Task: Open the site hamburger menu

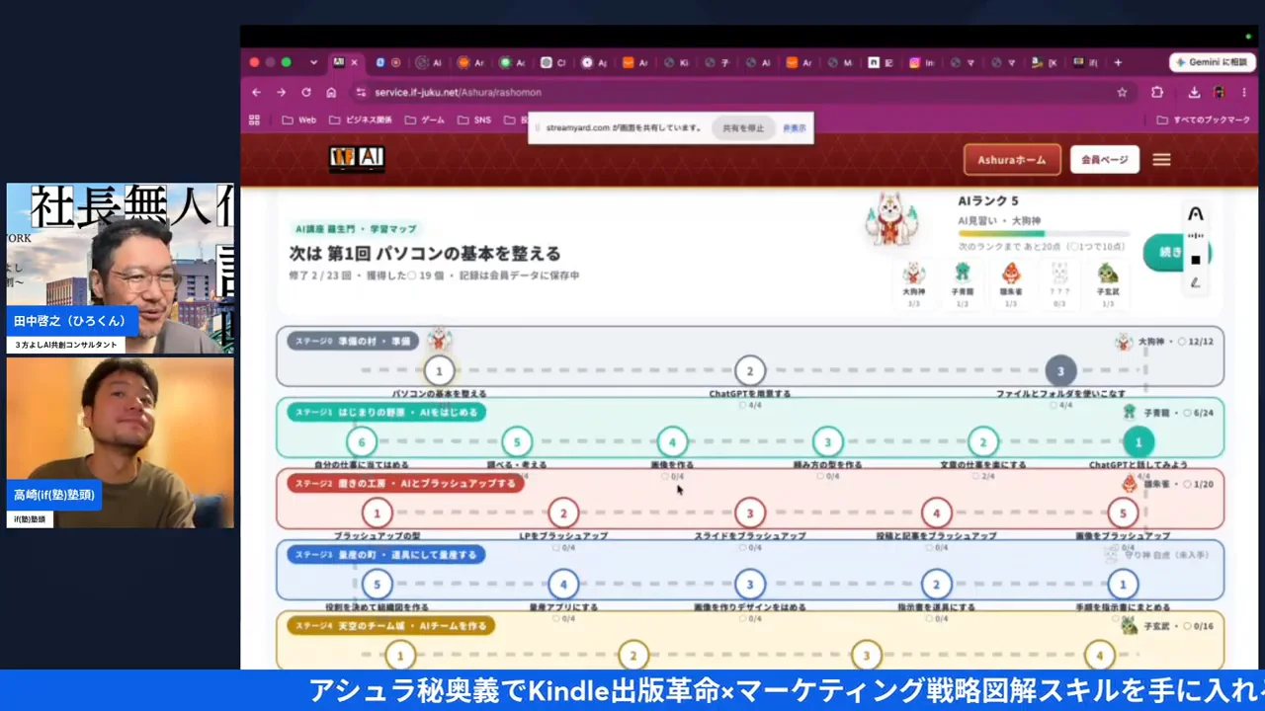Action: click(1161, 159)
